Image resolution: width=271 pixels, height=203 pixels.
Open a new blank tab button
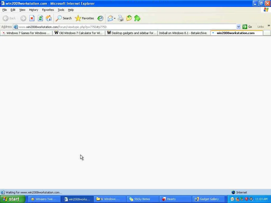tap(267, 33)
